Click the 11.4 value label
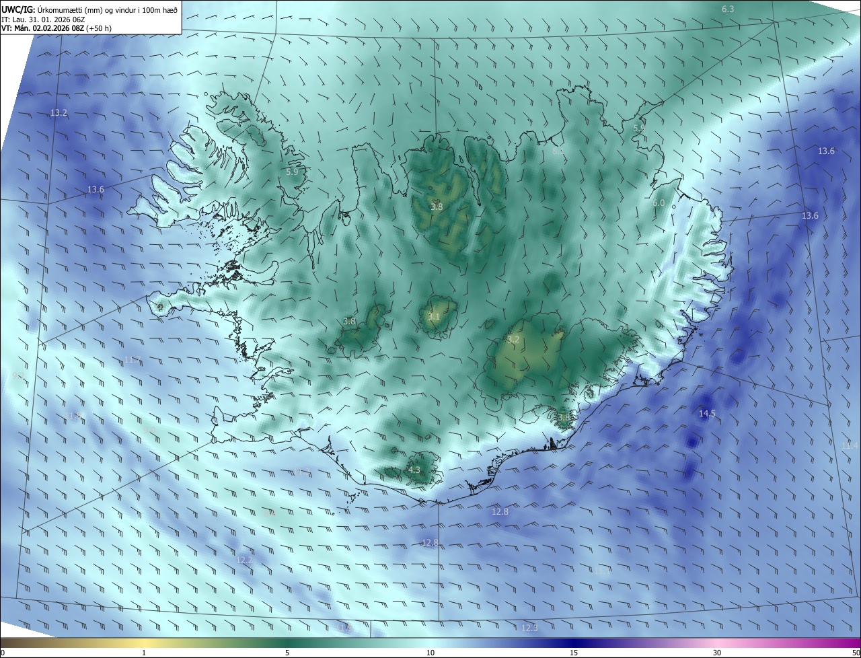The width and height of the screenshot is (861, 658). (x=850, y=445)
